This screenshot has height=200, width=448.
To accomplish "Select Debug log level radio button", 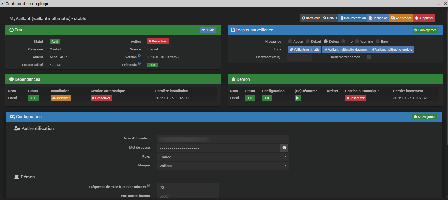I will click(326, 42).
